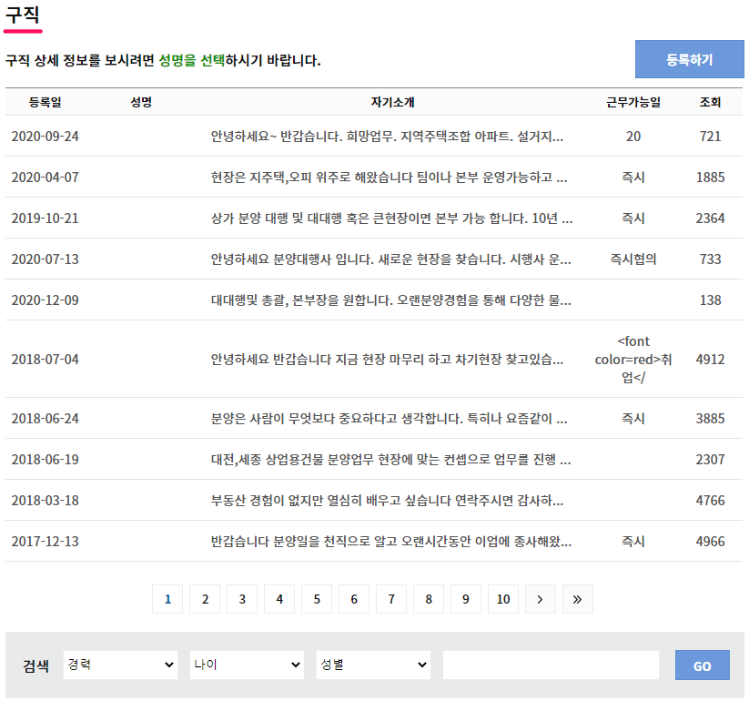The image size is (749, 701).
Task: Click the GO search button
Action: (703, 665)
